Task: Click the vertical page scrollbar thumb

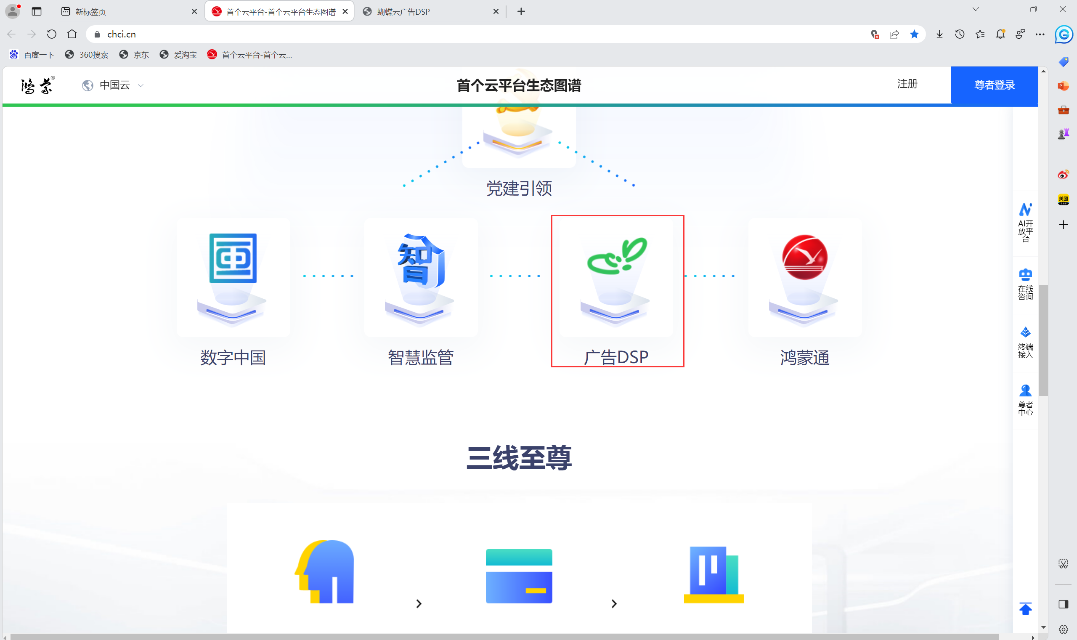Action: pos(1043,341)
